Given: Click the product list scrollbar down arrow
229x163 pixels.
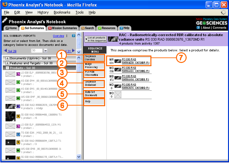Looking at the screenshot, I should tap(79, 157).
